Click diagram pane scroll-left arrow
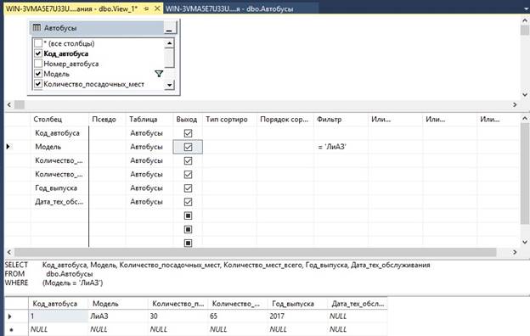Viewport: 530px width, 336px height. coord(9,104)
